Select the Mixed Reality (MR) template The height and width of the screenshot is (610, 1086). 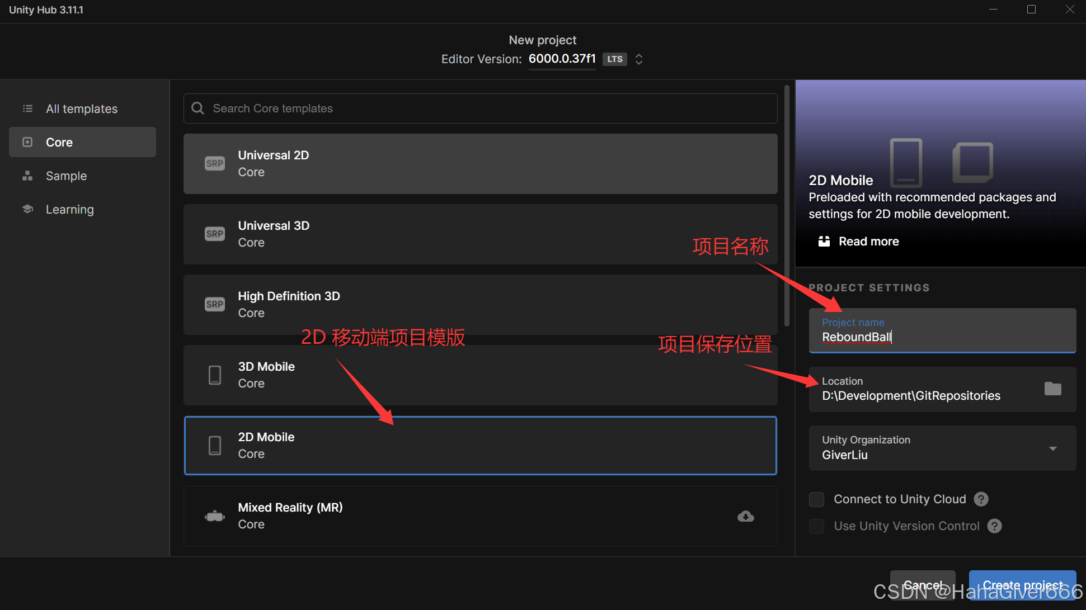point(480,516)
